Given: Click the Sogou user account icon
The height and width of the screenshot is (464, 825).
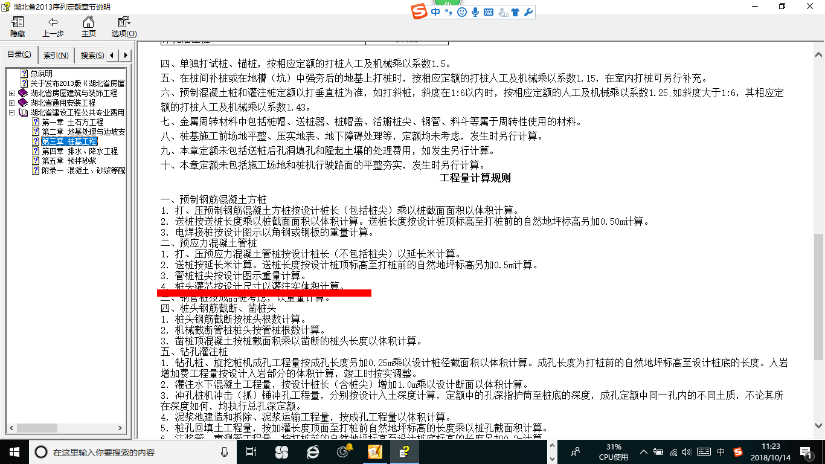Looking at the screenshot, I should point(502,12).
